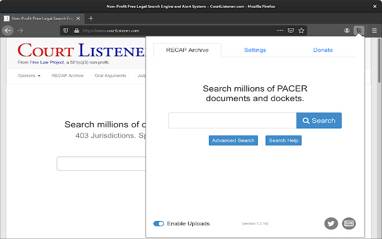Open the Donate tab
This screenshot has height=239, width=382.
point(323,50)
